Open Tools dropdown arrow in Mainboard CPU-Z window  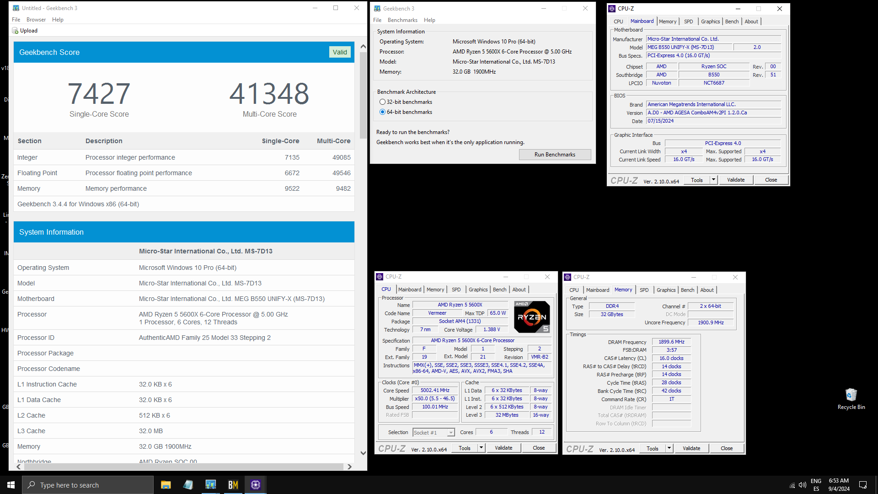pyautogui.click(x=713, y=180)
